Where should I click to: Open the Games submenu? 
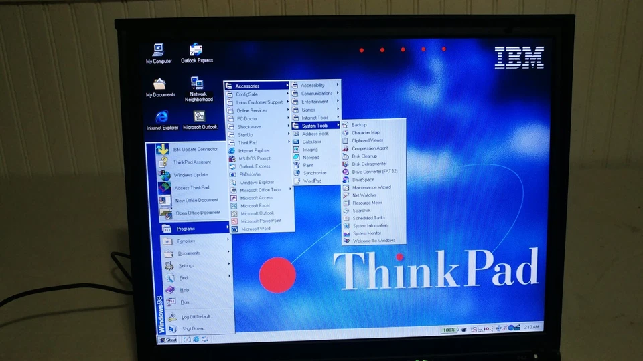315,110
